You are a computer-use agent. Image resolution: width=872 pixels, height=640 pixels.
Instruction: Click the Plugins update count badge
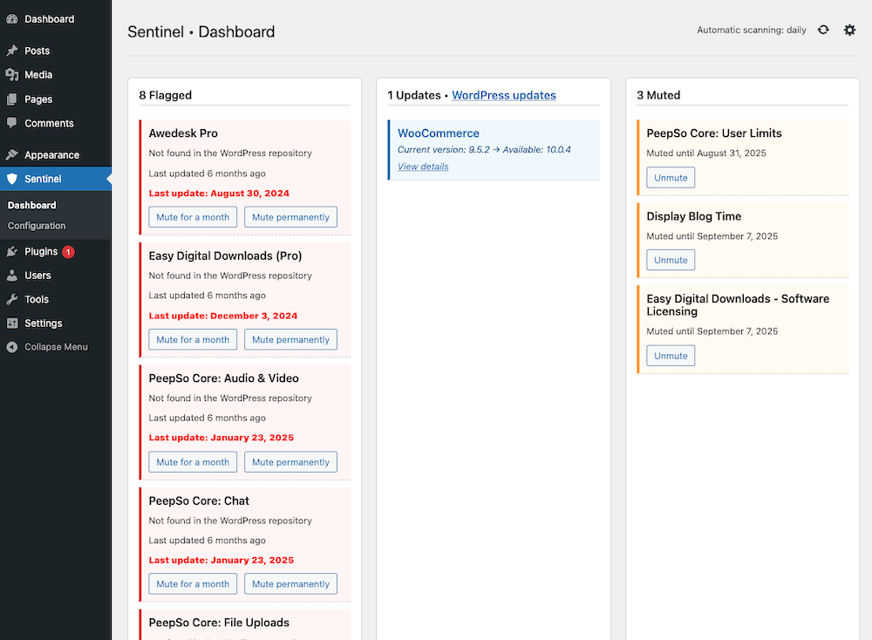68,252
